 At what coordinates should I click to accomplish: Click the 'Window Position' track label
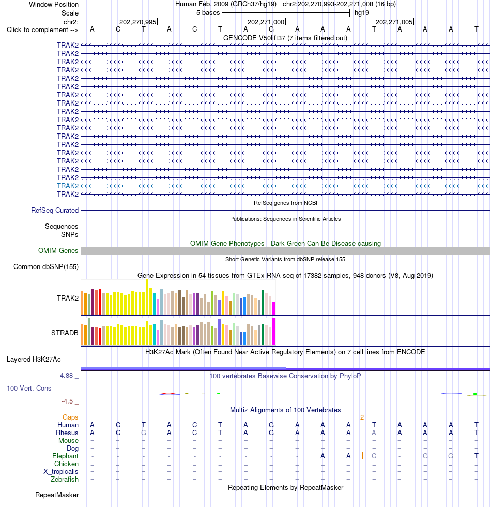click(x=54, y=5)
